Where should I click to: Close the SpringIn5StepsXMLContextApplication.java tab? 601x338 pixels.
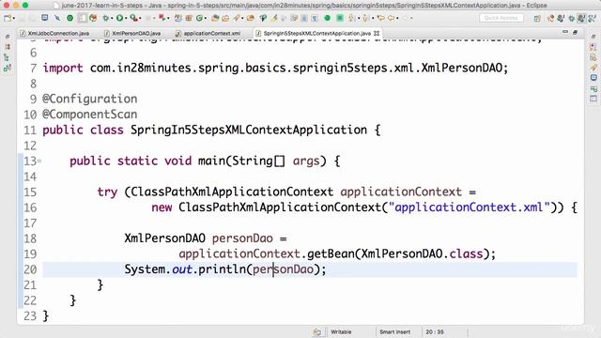pyautogui.click(x=377, y=34)
